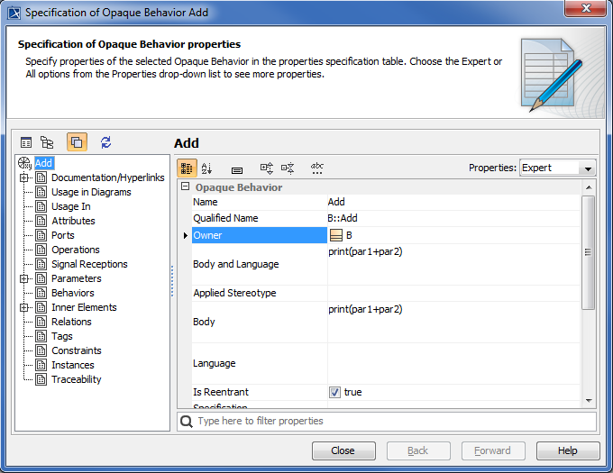
Task: Click the properties scrollbar thumb
Action: tap(588, 252)
